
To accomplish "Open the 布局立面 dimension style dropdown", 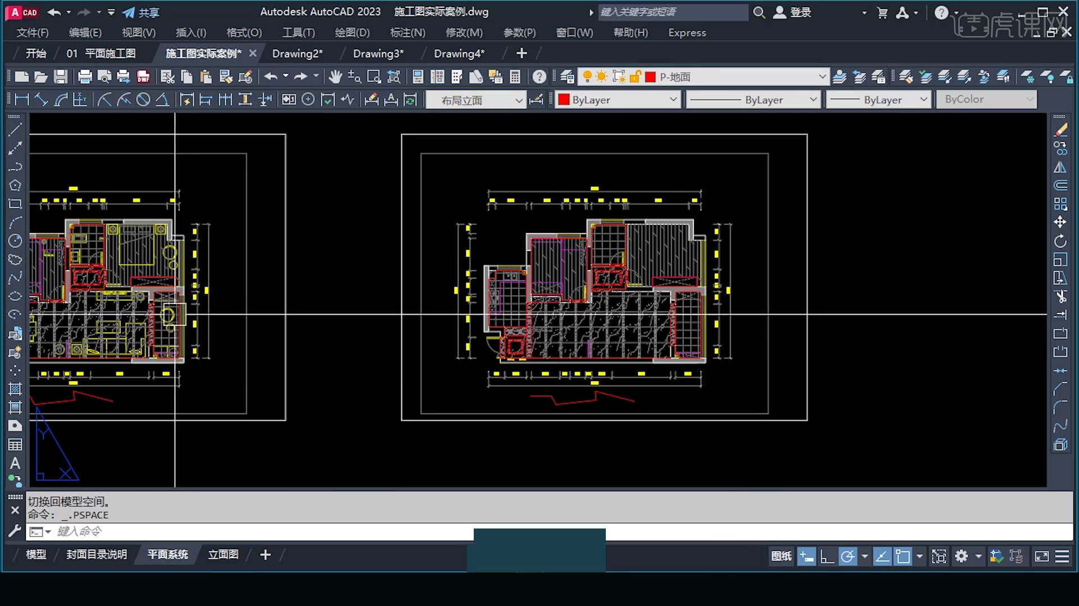I will (518, 100).
